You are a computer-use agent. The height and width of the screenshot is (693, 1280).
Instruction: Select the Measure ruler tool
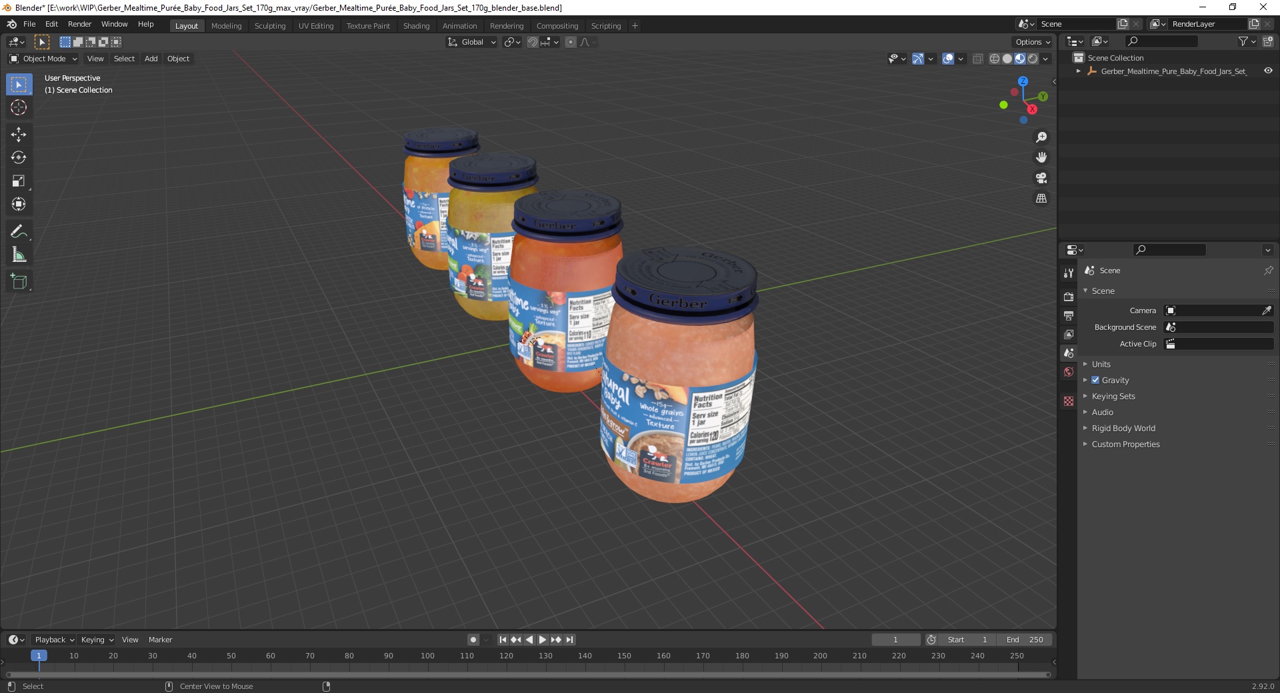coord(19,255)
